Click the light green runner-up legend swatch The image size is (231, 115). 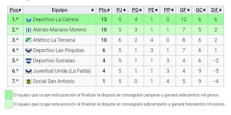click(9, 104)
